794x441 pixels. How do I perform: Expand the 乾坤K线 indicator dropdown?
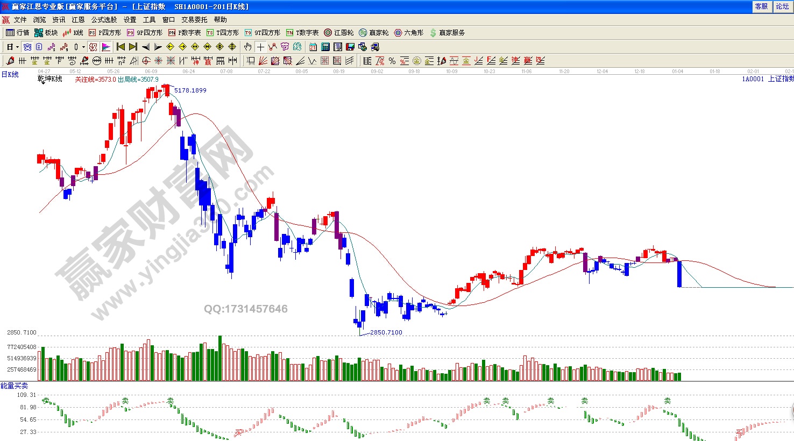click(x=42, y=83)
